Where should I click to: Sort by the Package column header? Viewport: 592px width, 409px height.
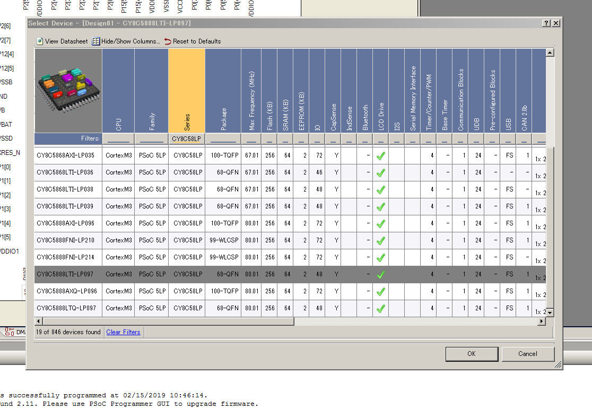(x=223, y=91)
